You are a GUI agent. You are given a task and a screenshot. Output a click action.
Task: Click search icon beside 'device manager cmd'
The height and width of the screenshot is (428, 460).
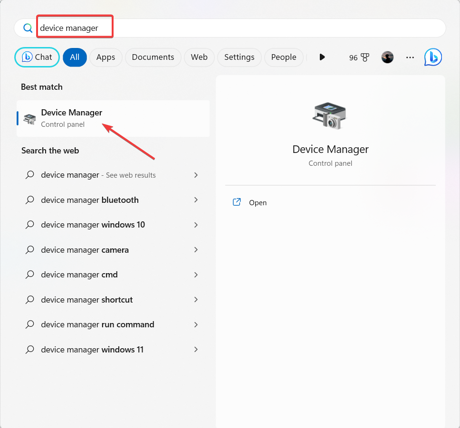(x=29, y=275)
